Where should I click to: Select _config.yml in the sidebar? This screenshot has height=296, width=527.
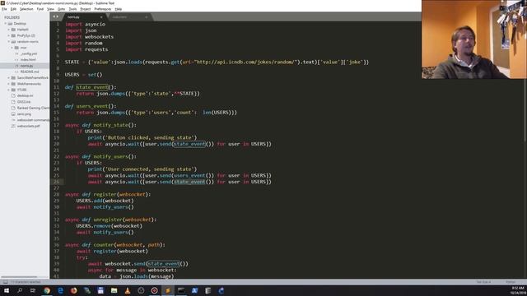pyautogui.click(x=29, y=53)
